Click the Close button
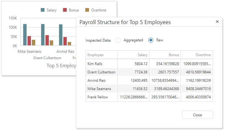Image resolution: width=225 pixels, height=132 pixels. [197, 115]
